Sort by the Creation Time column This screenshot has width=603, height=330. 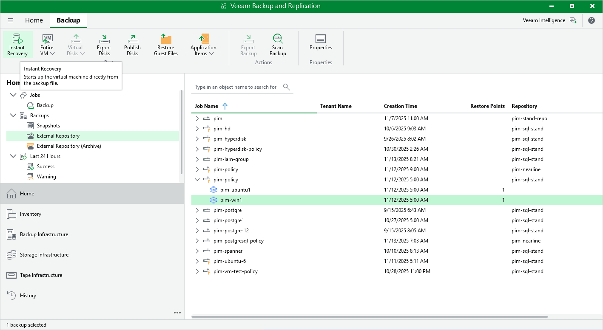[x=401, y=106]
